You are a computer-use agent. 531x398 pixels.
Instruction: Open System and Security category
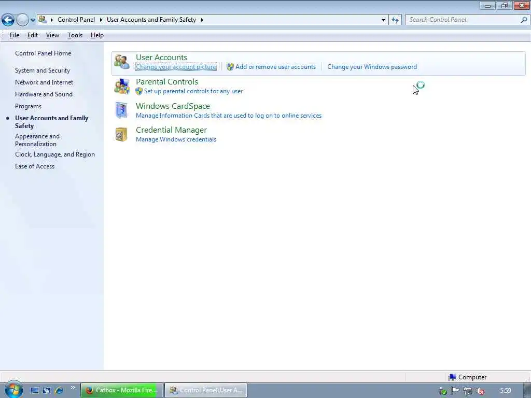point(43,70)
